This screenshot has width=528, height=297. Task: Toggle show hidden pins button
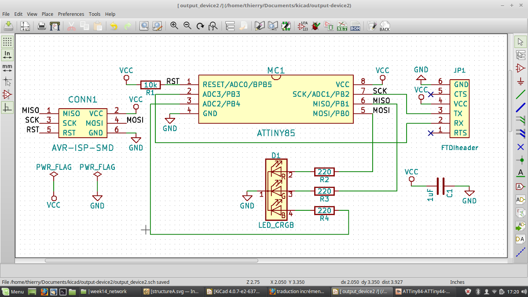(x=7, y=95)
